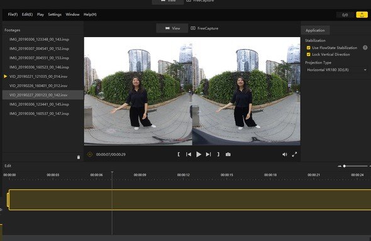The height and width of the screenshot is (241, 371).
Task: Set trim start bracket marker
Action: coord(179,155)
